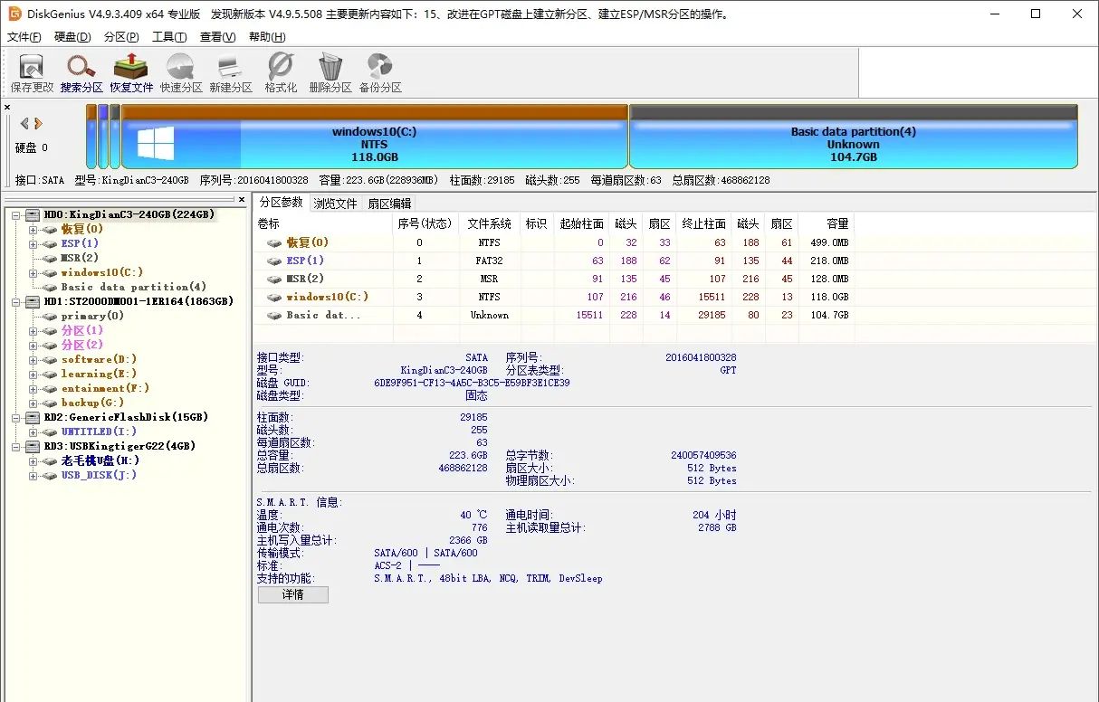Expand the HD1:ST2000DM001 tree node
The width and height of the screenshot is (1099, 702).
tap(17, 300)
